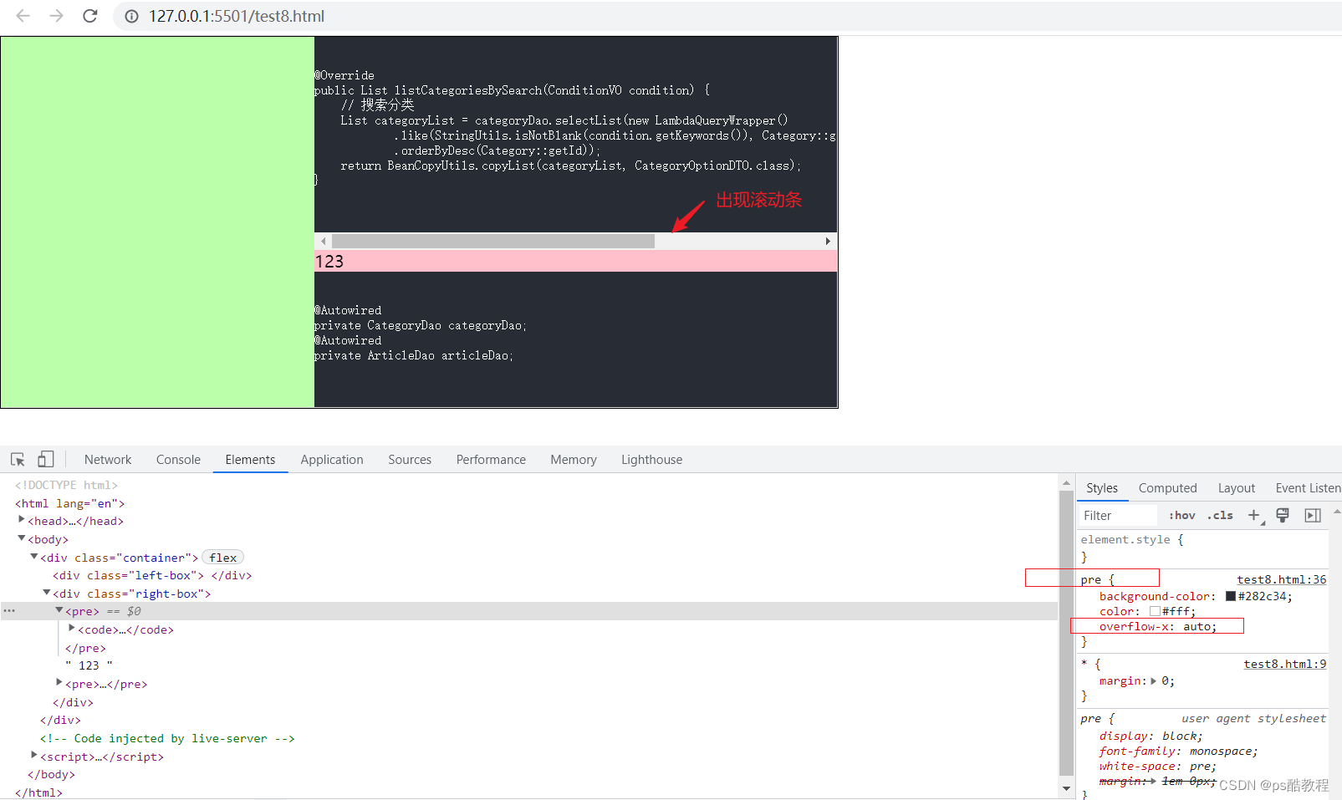Expand the script element node
This screenshot has width=1342, height=800.
[x=34, y=756]
